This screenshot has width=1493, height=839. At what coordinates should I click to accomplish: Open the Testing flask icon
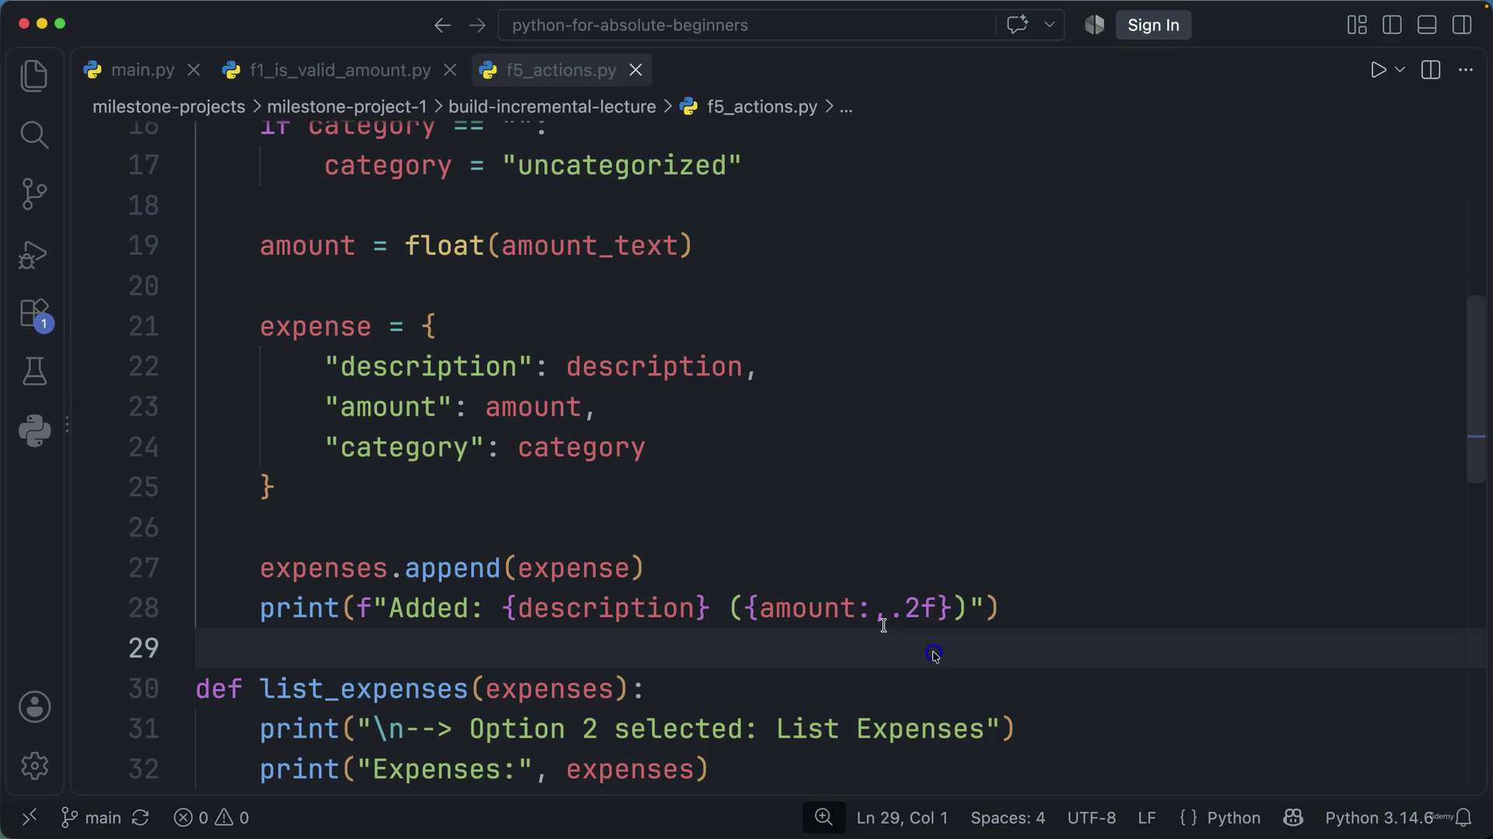[34, 371]
